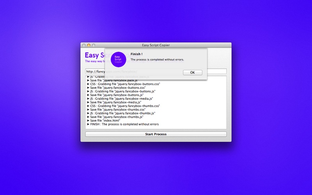Screen dimensions: 312x195
Task: Select log line 'JS : Grabbing file "jquery.fancybox-thumbs.js"'
Action: coord(121,113)
